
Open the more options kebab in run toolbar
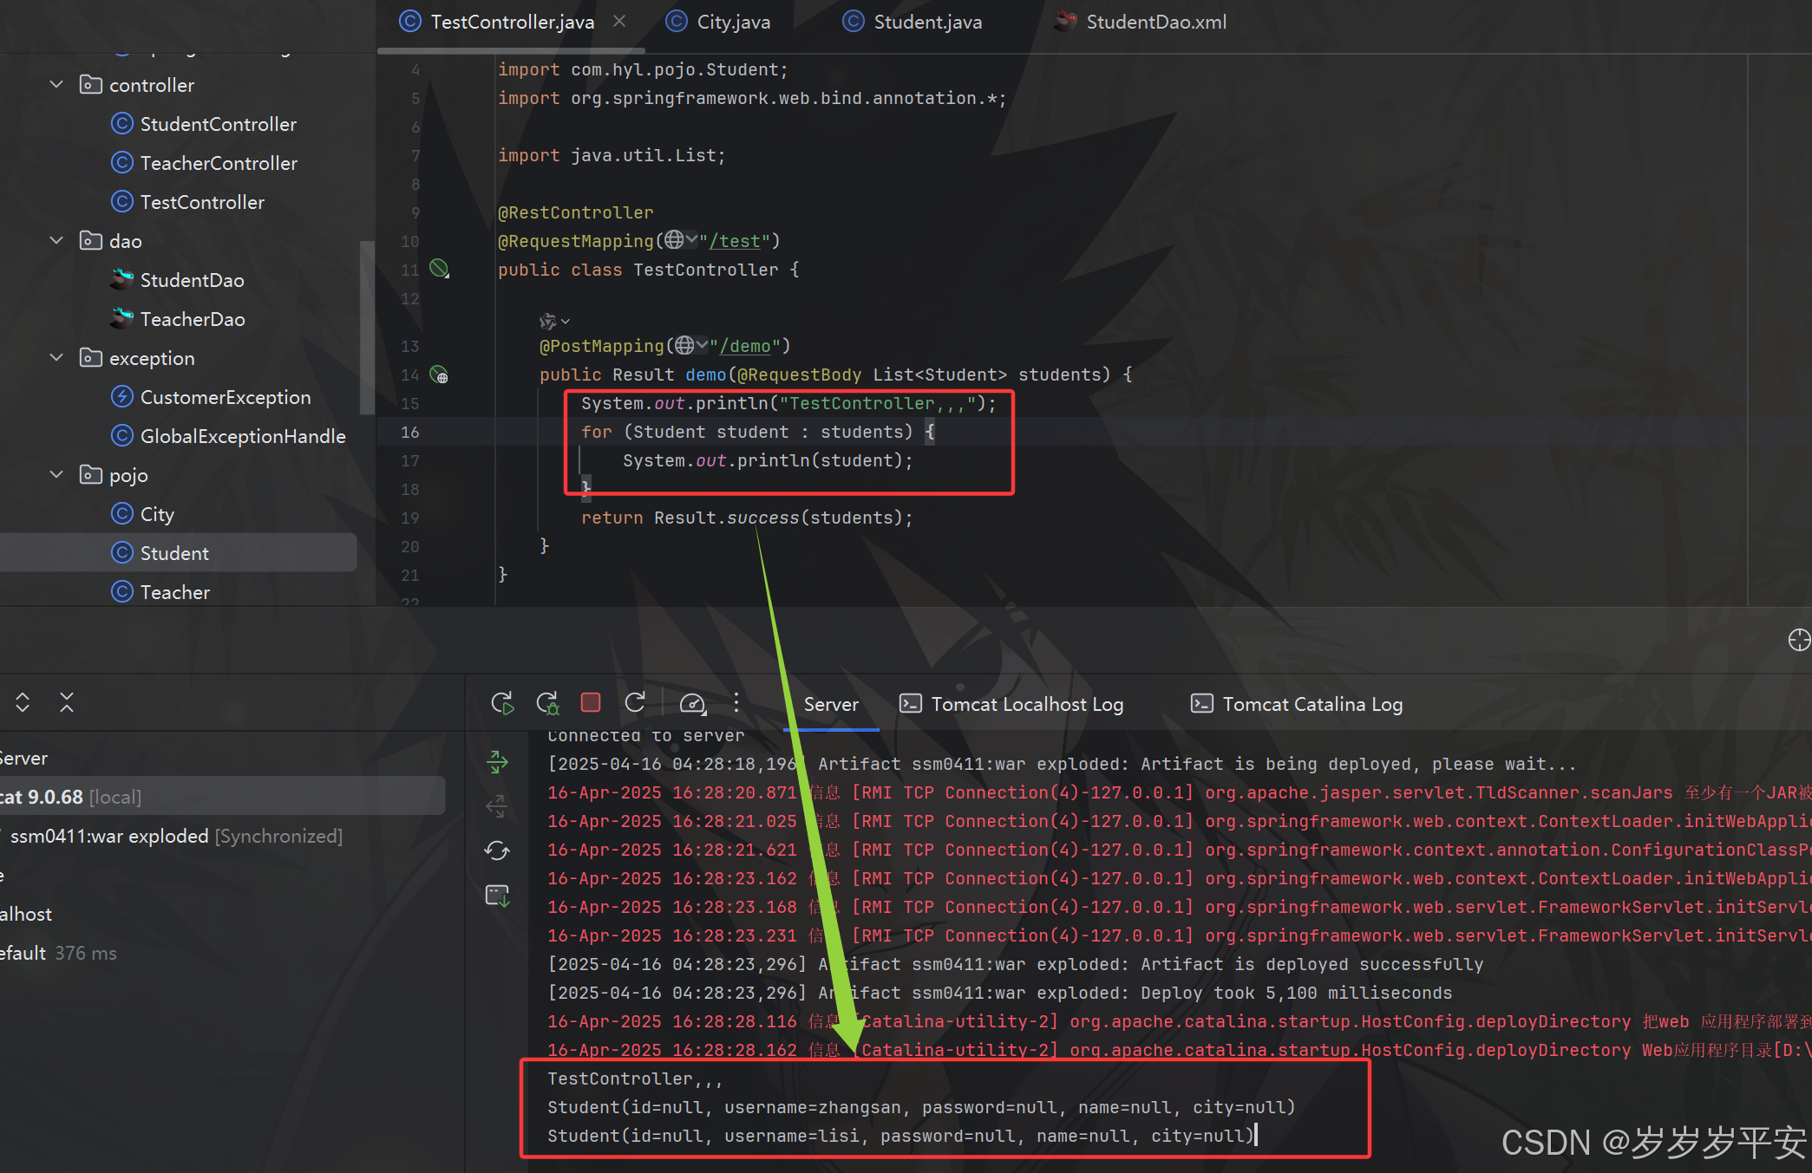[736, 703]
